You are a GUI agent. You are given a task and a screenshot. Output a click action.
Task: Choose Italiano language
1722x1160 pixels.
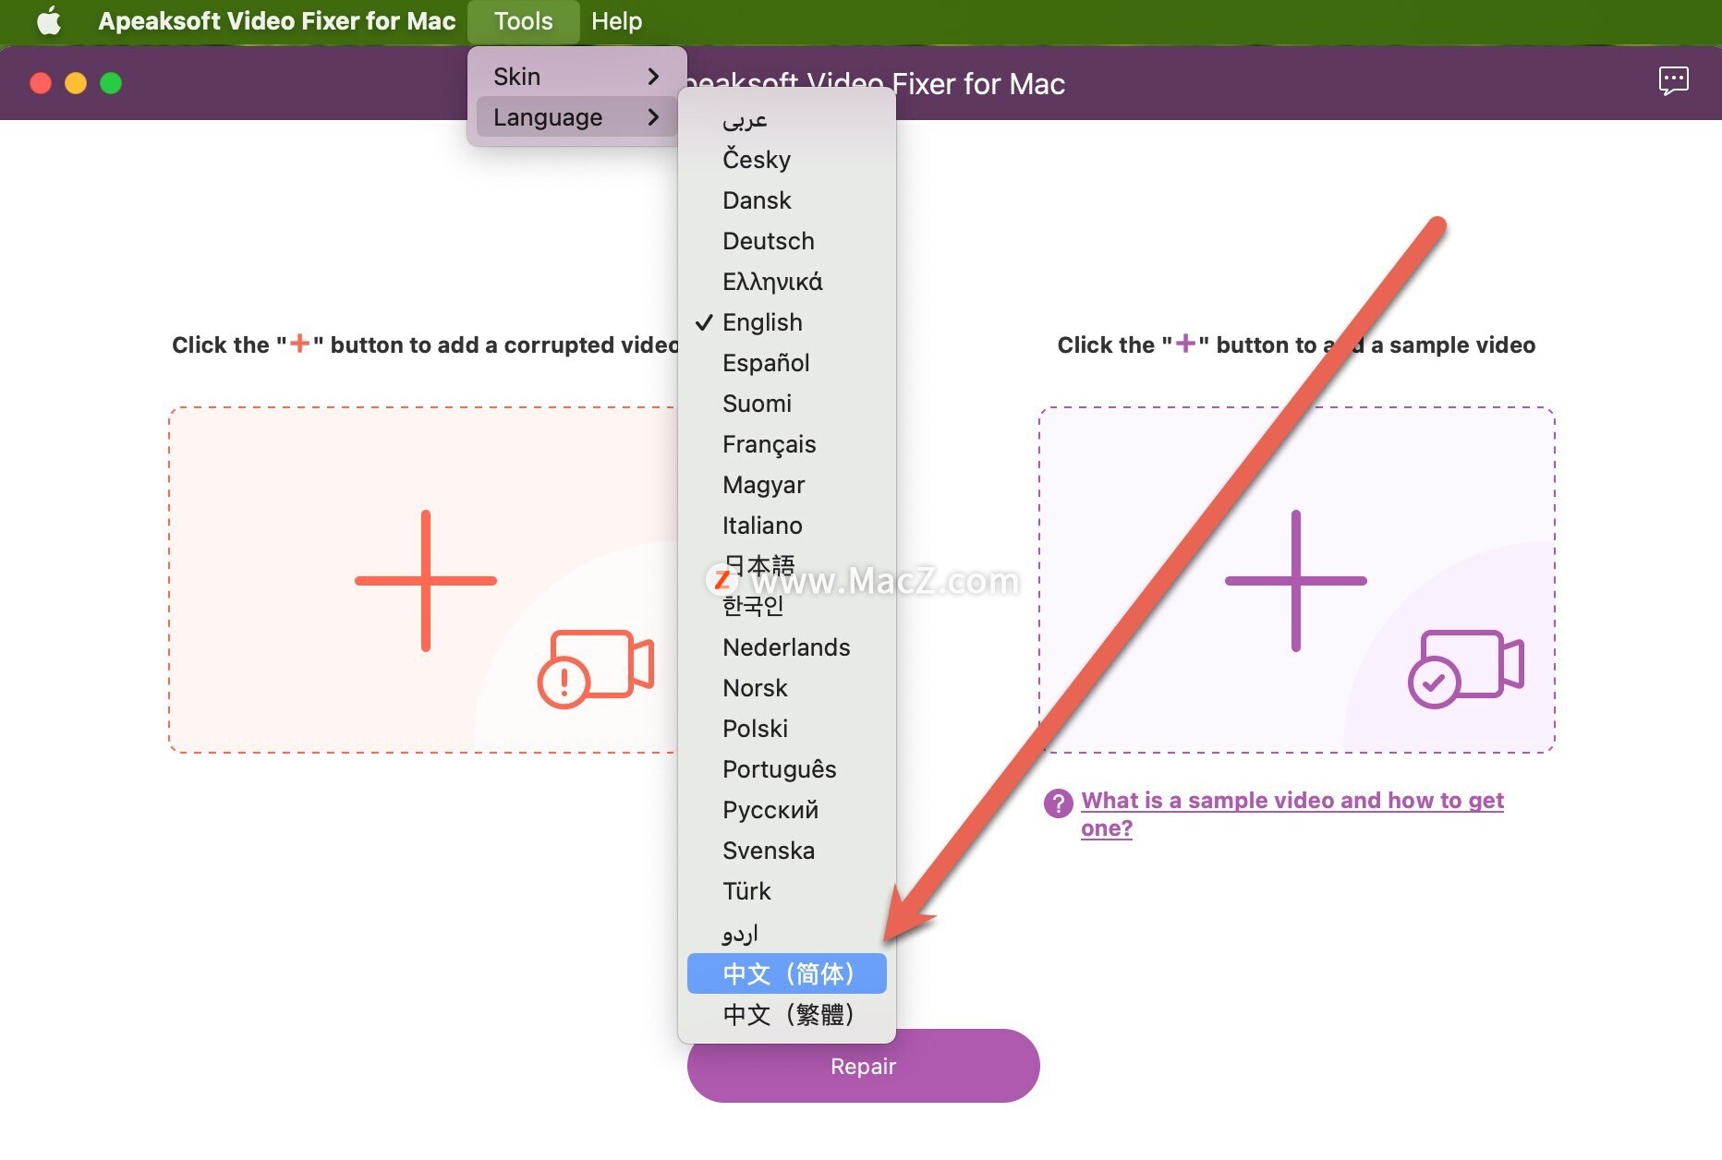click(787, 526)
